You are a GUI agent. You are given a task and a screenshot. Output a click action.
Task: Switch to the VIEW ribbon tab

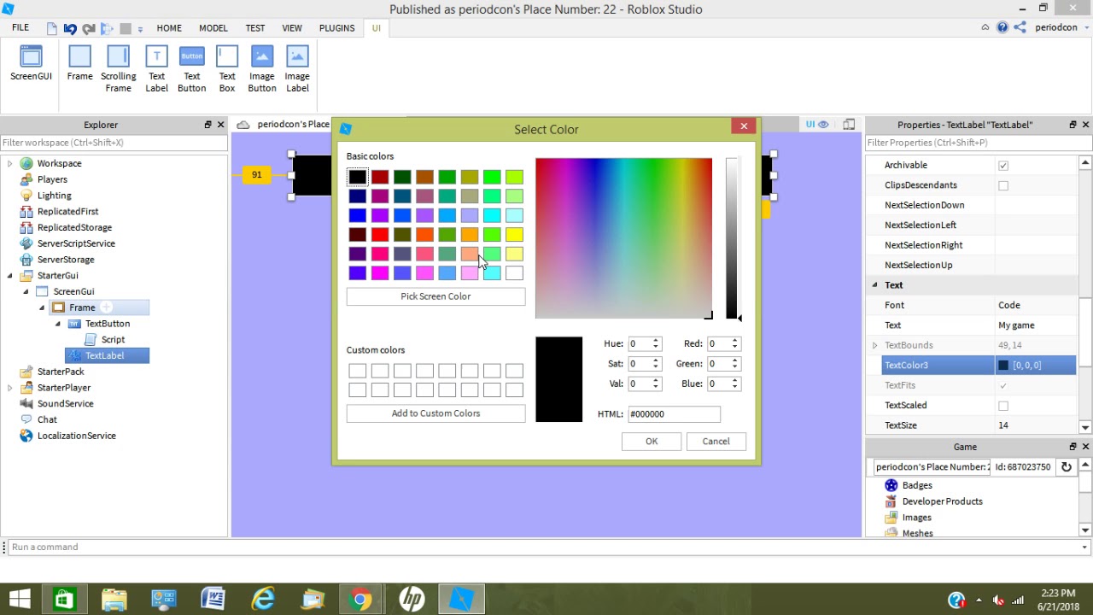point(292,28)
